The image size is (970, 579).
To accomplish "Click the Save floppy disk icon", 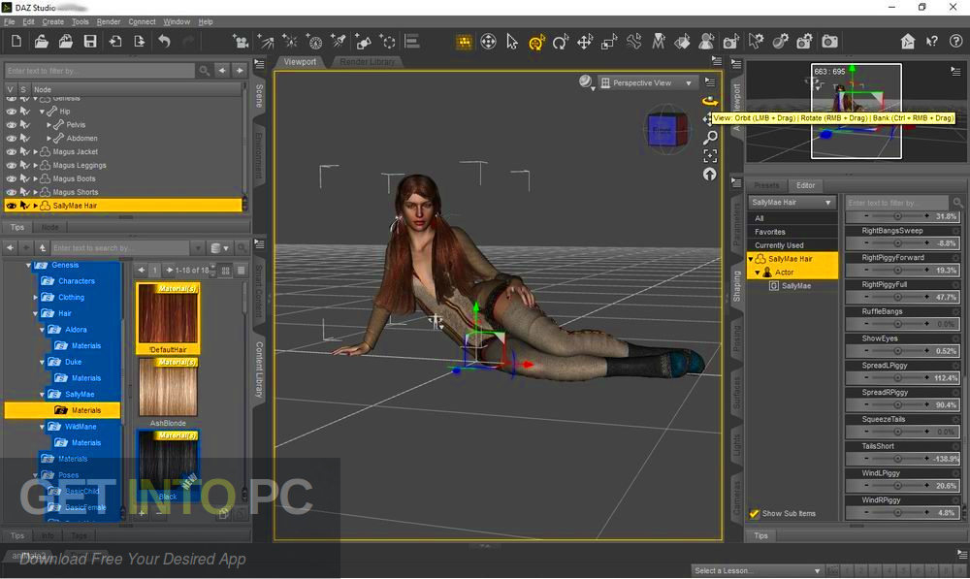I will click(x=90, y=42).
